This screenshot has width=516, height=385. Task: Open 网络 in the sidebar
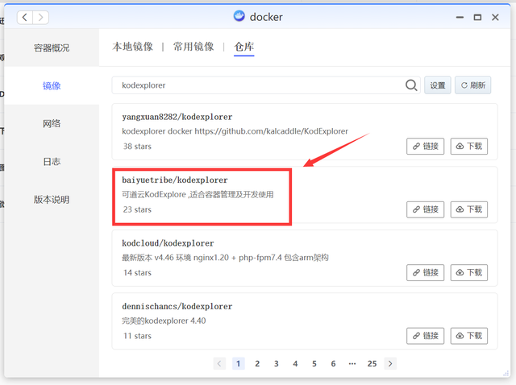52,123
